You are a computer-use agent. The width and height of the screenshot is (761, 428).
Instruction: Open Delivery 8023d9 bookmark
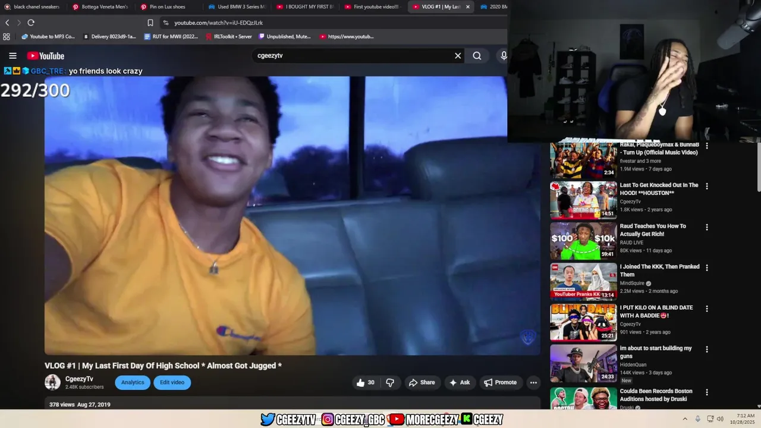[109, 36]
